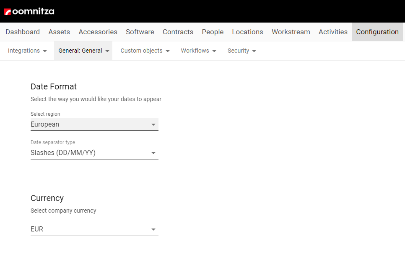Image resolution: width=405 pixels, height=259 pixels.
Task: Open the People tab
Action: (x=213, y=32)
